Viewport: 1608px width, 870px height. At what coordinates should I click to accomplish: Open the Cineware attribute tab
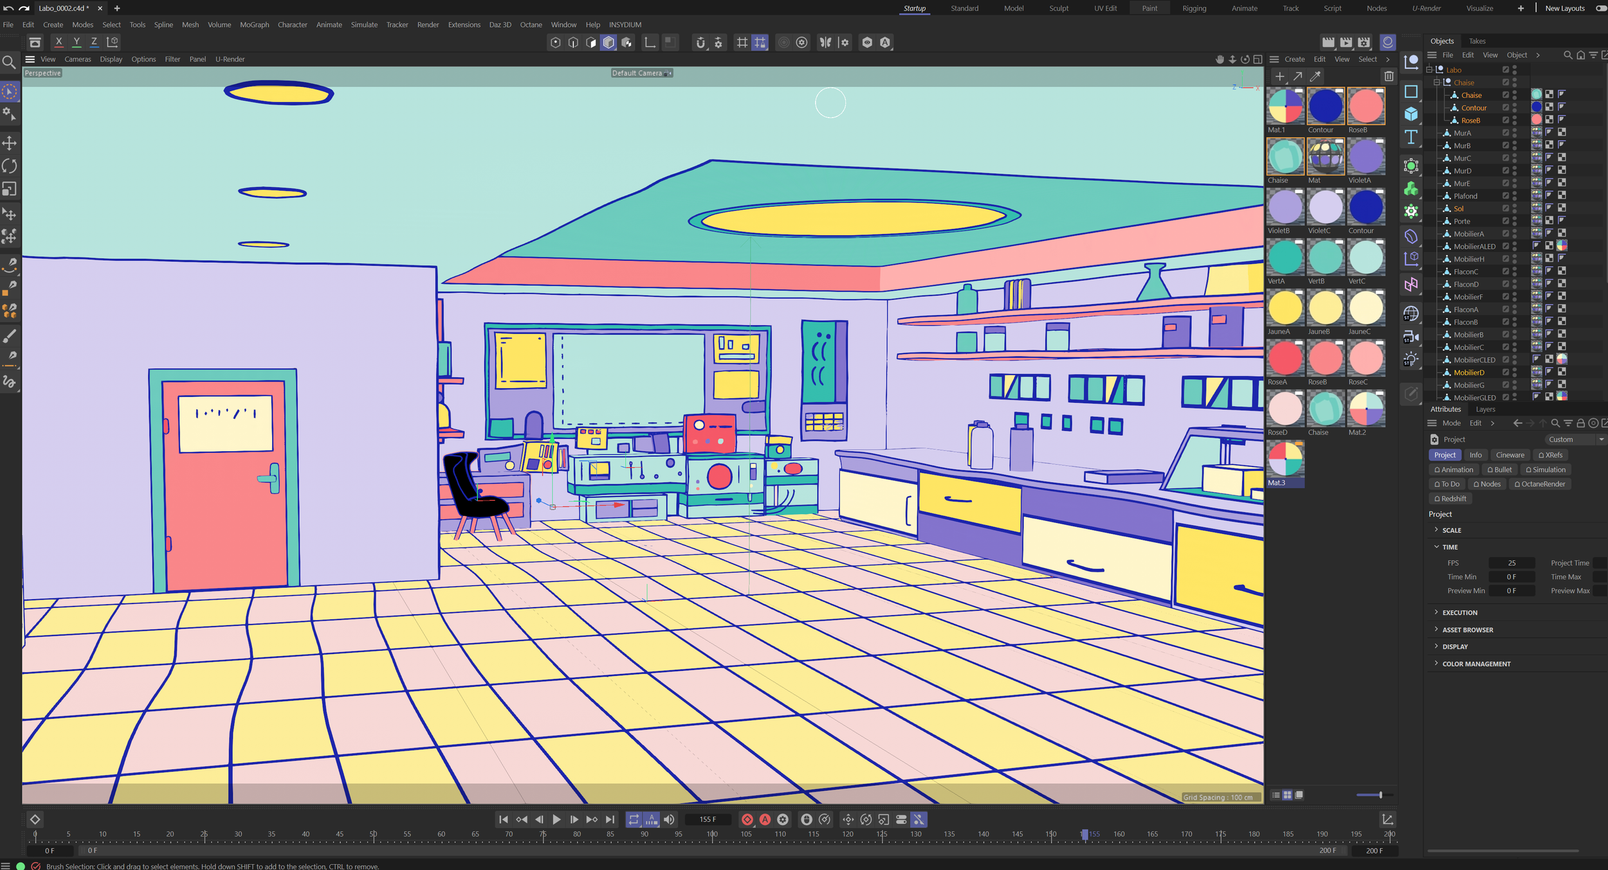1510,455
